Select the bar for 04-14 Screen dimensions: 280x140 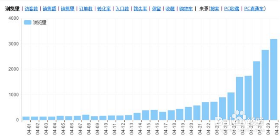click(137, 116)
